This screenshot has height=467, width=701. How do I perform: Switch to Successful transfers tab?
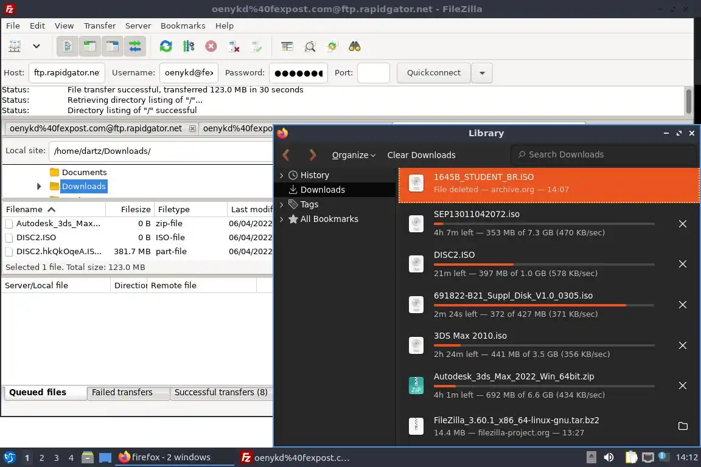pyautogui.click(x=221, y=392)
